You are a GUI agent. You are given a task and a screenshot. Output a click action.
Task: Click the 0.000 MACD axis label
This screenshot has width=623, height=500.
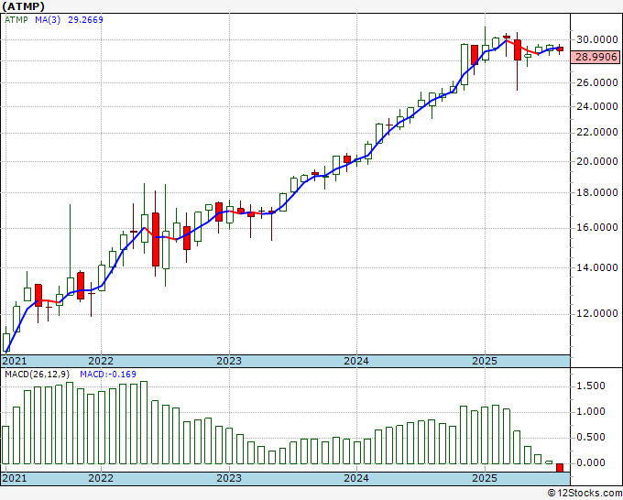click(590, 462)
